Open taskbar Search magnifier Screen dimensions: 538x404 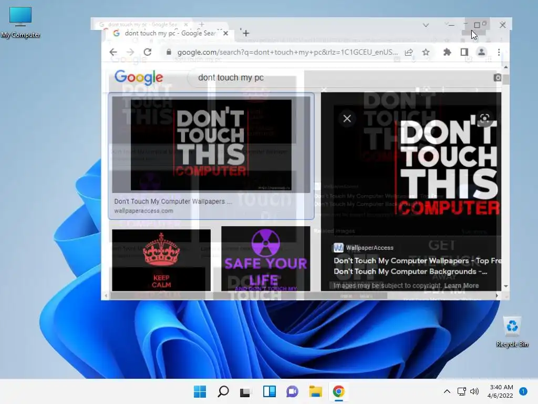pos(223,391)
